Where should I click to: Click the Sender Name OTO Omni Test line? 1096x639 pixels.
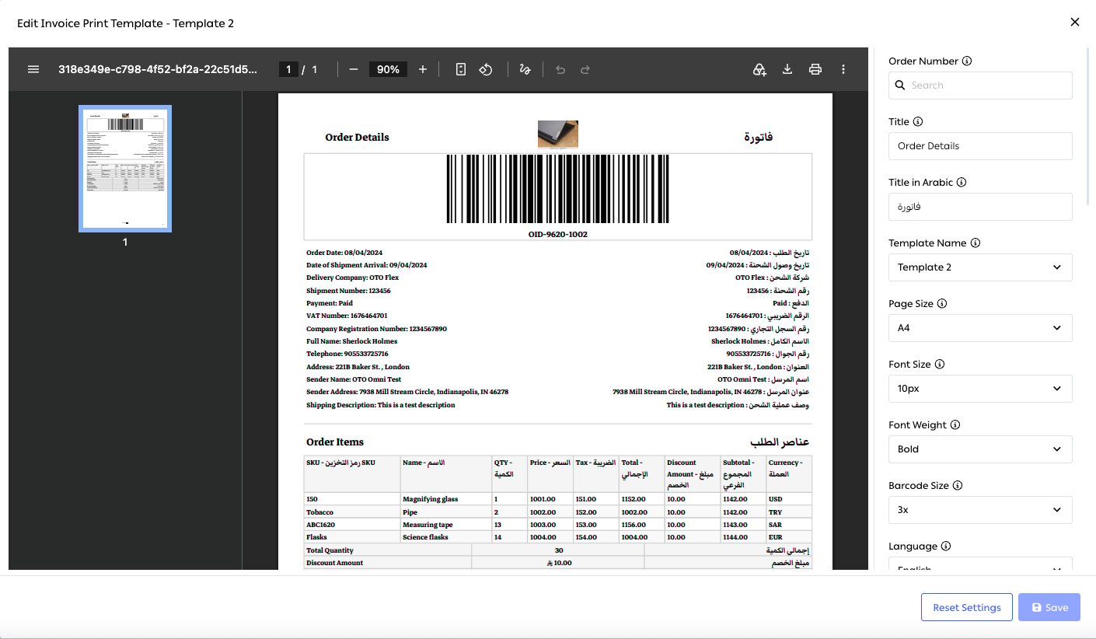tap(354, 379)
